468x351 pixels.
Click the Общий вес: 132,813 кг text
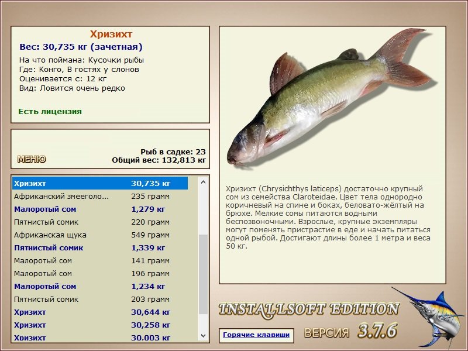pyautogui.click(x=159, y=160)
